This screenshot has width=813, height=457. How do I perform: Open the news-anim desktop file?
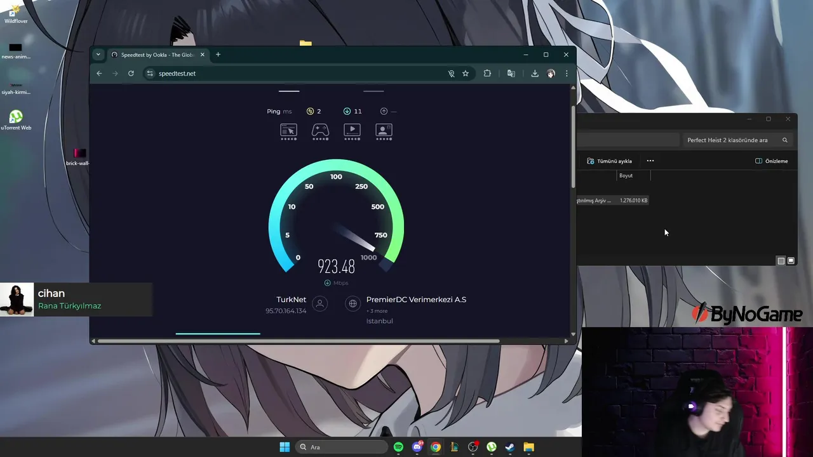pyautogui.click(x=16, y=50)
